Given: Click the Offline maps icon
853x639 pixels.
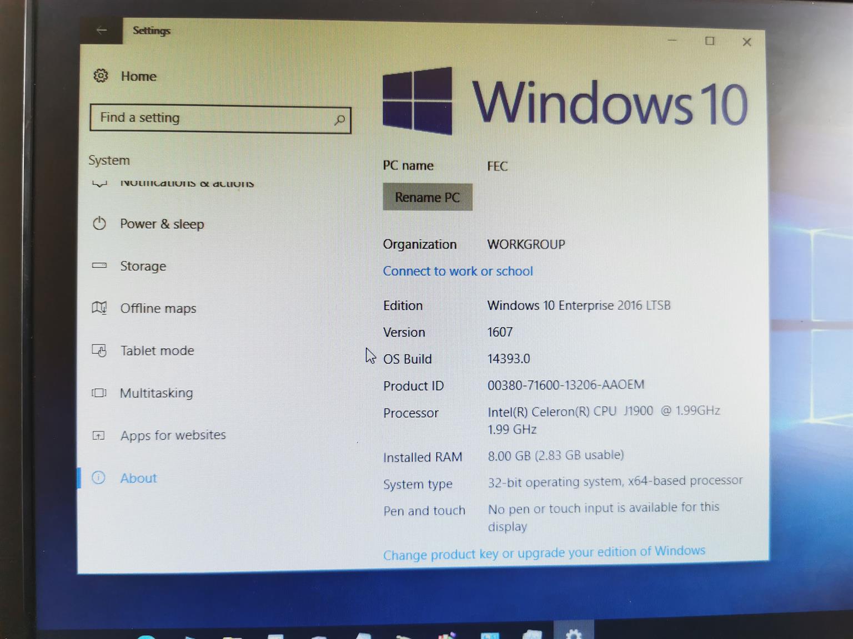Looking at the screenshot, I should coord(99,308).
